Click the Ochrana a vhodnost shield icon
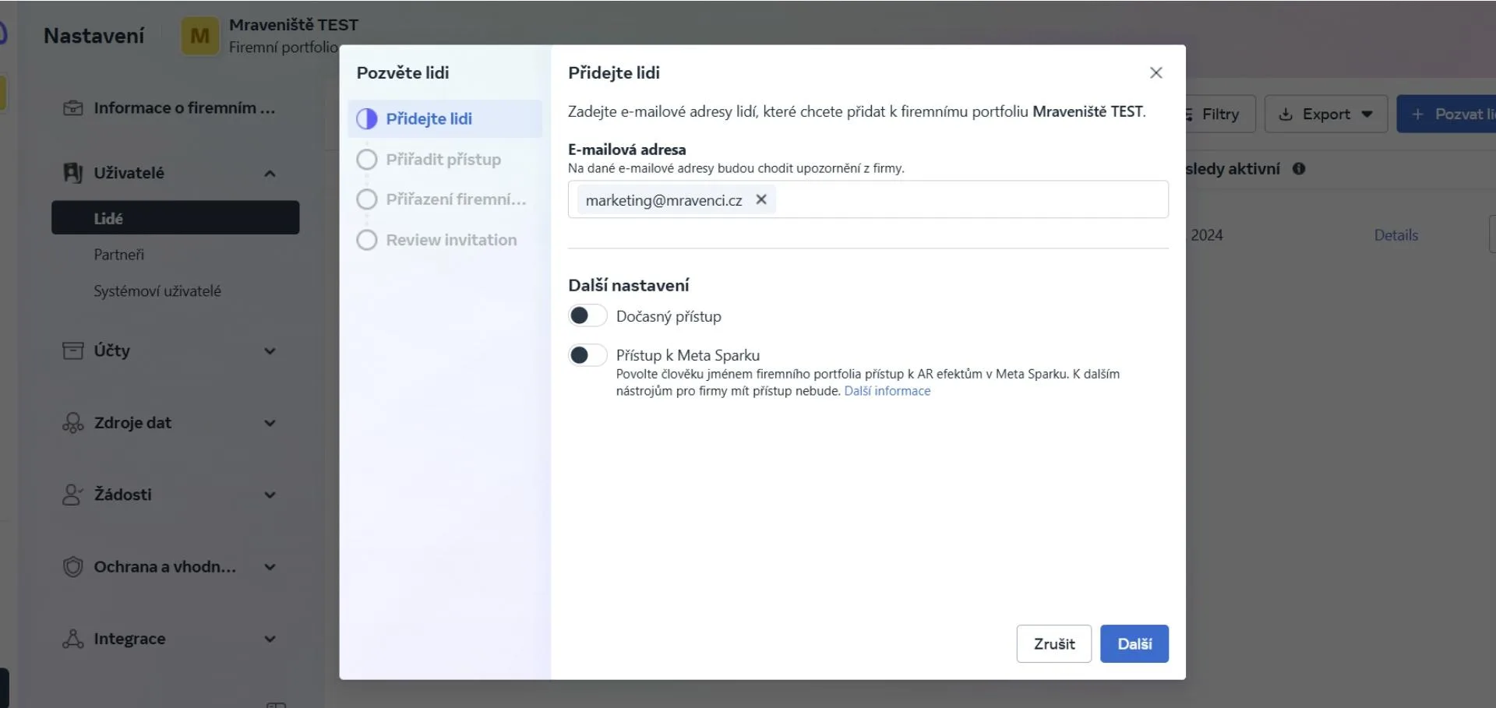 [x=72, y=567]
